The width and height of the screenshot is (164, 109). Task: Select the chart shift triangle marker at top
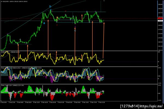click(x=104, y=1)
